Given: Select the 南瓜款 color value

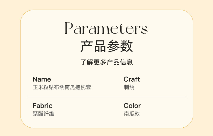Looking at the screenshot, I should click(132, 114).
